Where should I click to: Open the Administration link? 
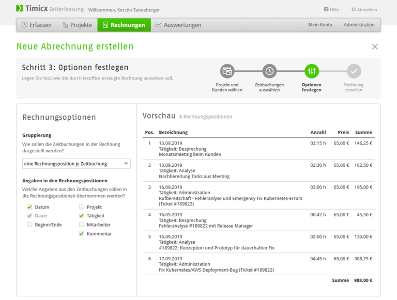click(x=359, y=25)
